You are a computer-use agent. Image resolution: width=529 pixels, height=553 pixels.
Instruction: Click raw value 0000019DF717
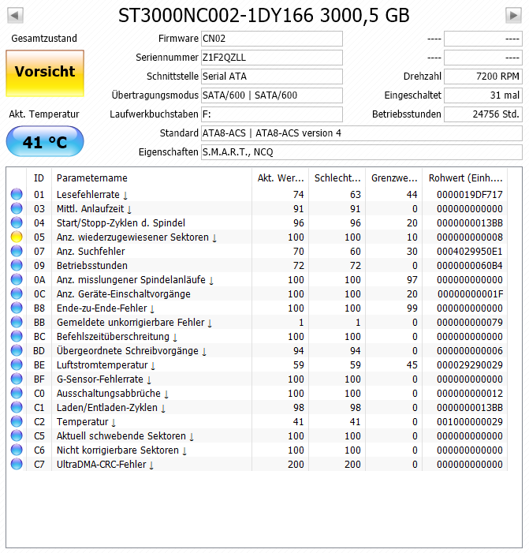pos(469,194)
